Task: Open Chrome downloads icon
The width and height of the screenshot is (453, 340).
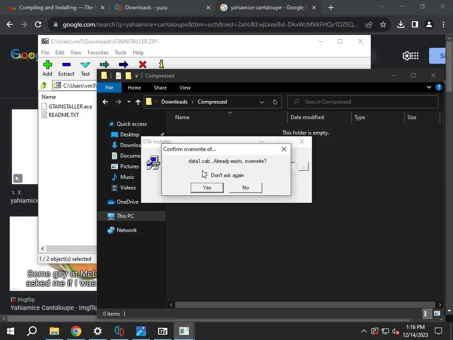Action: point(400,25)
